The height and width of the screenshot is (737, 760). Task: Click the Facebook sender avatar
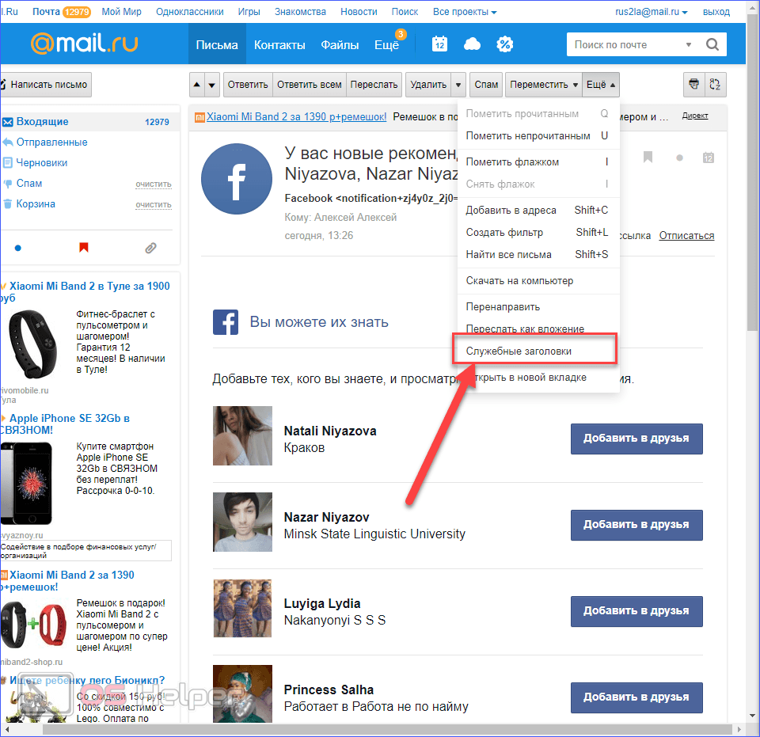point(237,179)
